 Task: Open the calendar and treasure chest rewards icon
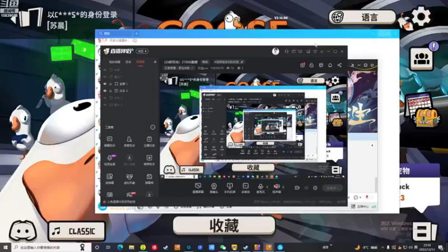click(x=422, y=110)
